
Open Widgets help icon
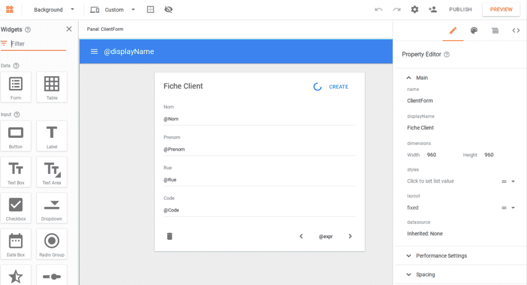28,29
